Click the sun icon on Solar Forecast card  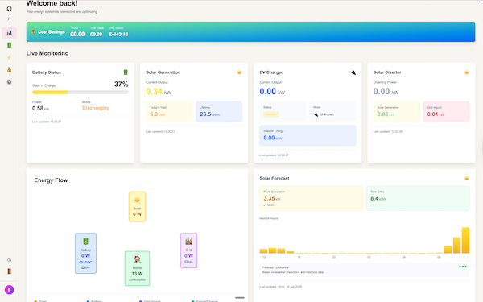coord(466,178)
